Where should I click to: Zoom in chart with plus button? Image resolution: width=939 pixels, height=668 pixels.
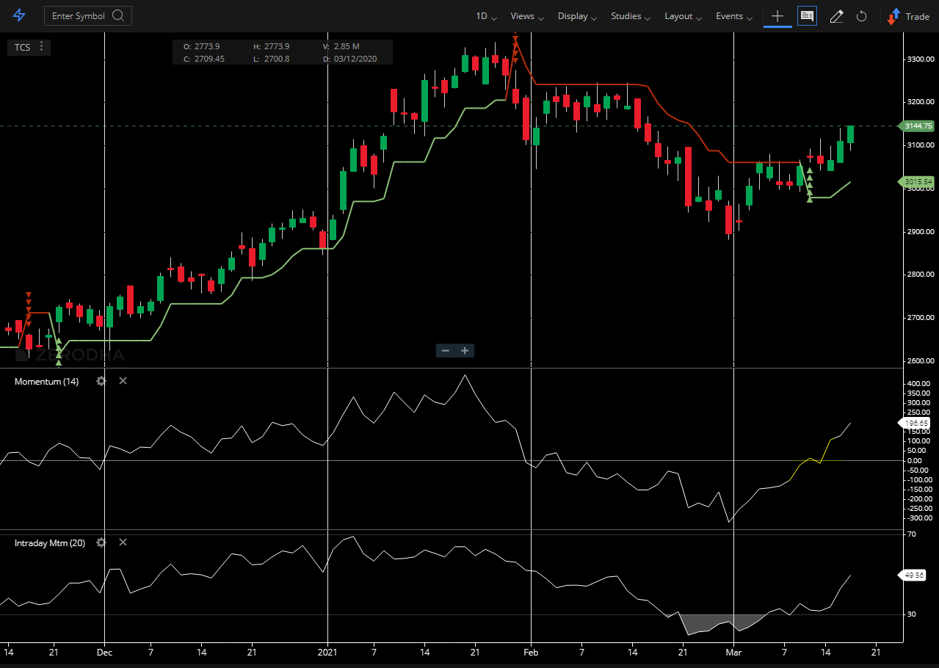pos(465,350)
